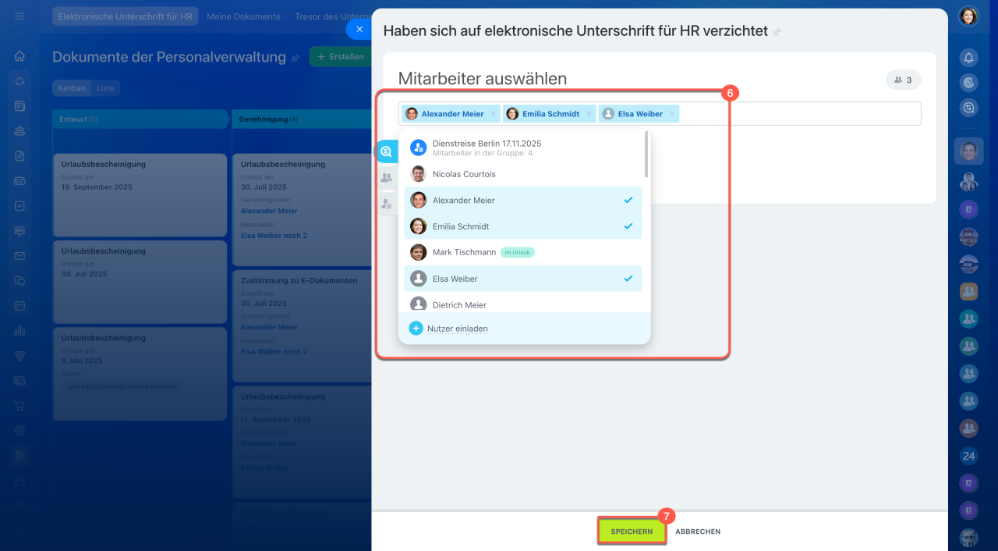Open Elektronische Unterschrift für HR tab
The height and width of the screenshot is (551, 998).
pos(126,16)
